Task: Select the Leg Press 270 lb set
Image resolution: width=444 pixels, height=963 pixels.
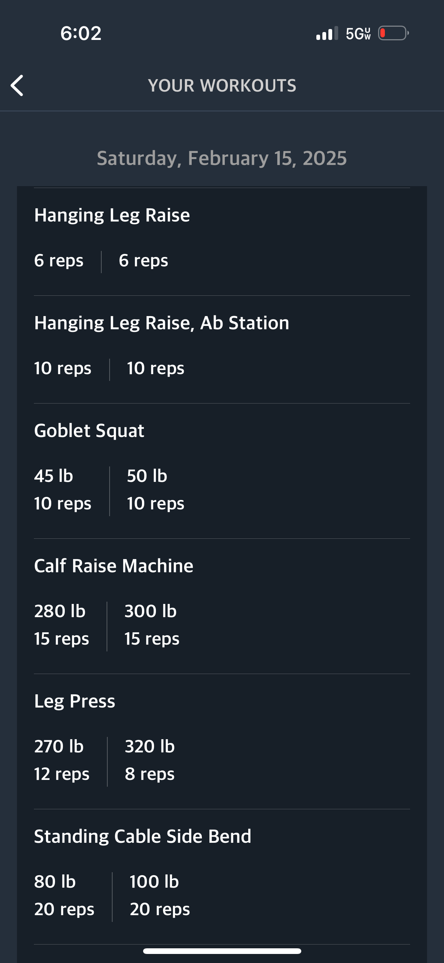Action: tap(62, 760)
